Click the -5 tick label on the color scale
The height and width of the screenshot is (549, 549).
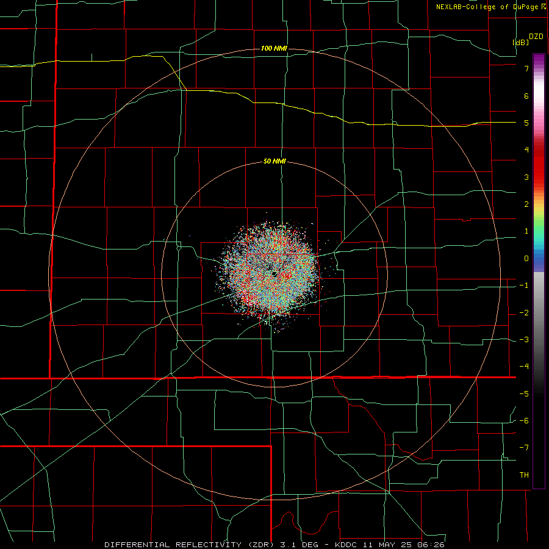tap(524, 394)
